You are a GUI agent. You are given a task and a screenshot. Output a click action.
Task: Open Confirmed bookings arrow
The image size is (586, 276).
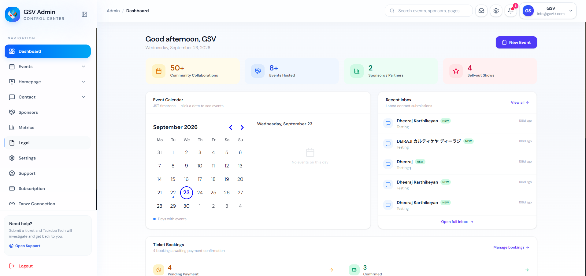point(527,270)
